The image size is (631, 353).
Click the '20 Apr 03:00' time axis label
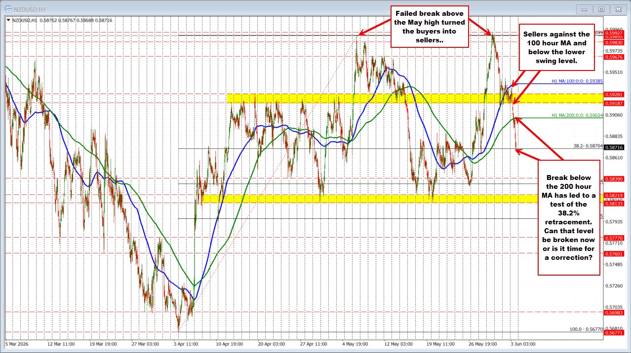[x=273, y=343]
